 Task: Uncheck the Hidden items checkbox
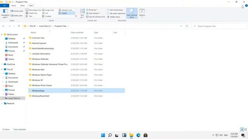108,17
